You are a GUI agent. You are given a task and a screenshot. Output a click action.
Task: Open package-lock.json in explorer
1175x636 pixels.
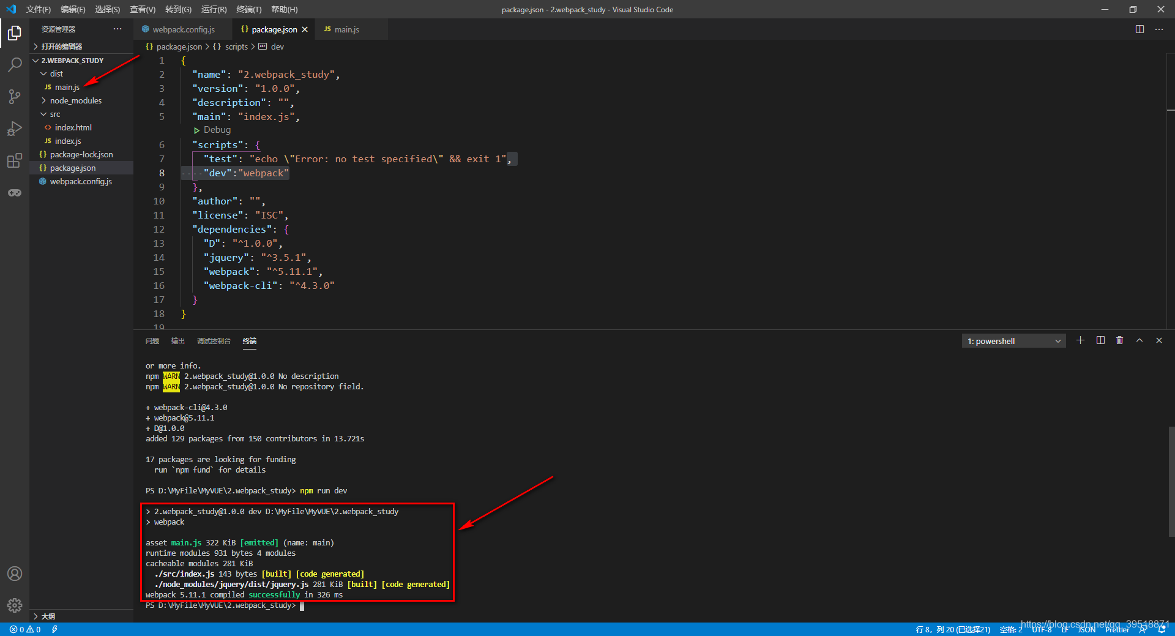click(x=81, y=154)
